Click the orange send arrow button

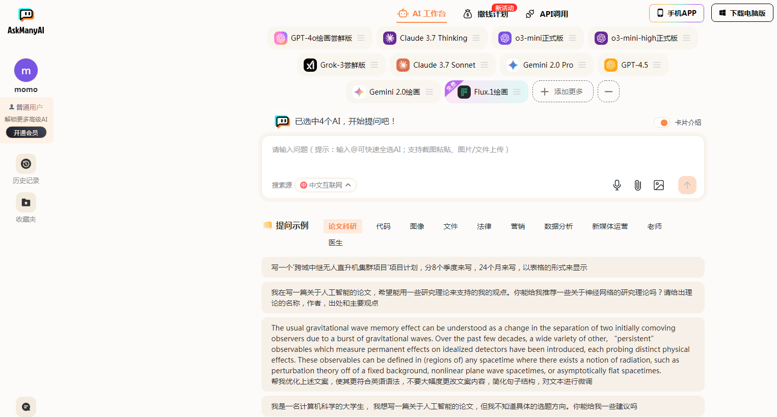[687, 185]
